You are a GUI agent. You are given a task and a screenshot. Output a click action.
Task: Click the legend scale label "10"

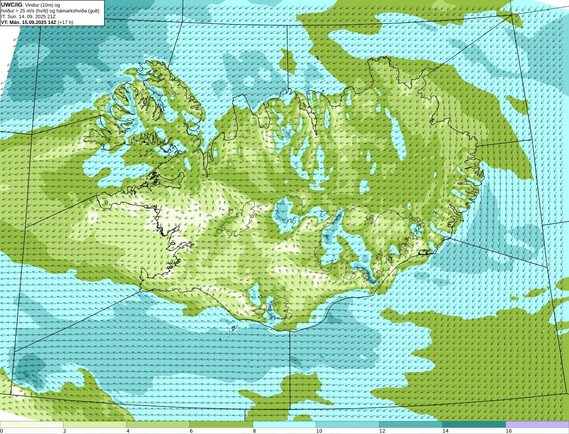point(319,431)
